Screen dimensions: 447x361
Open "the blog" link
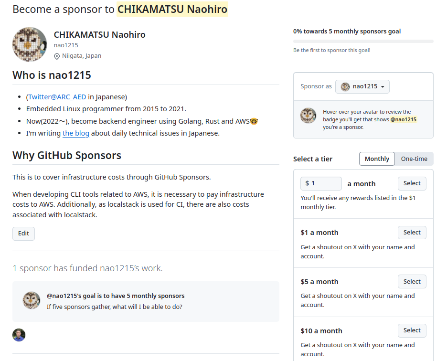point(76,133)
